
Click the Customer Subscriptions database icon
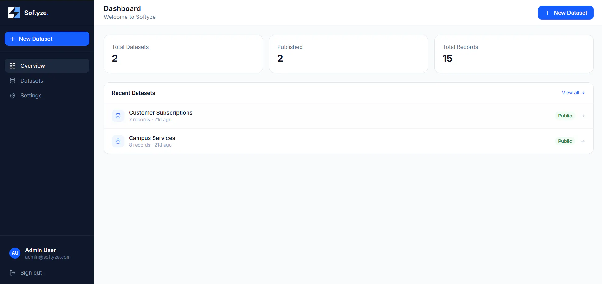118,116
